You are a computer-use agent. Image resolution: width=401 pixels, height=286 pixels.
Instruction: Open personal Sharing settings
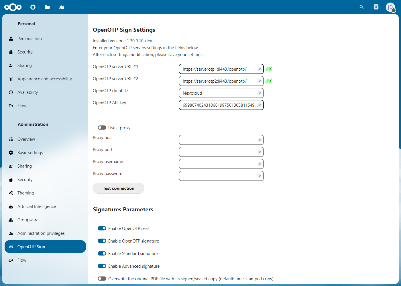pyautogui.click(x=45, y=65)
